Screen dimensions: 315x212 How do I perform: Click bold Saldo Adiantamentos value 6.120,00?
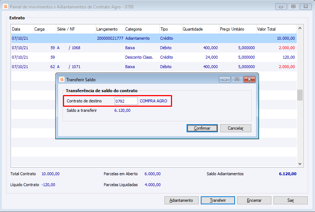pos(288,174)
